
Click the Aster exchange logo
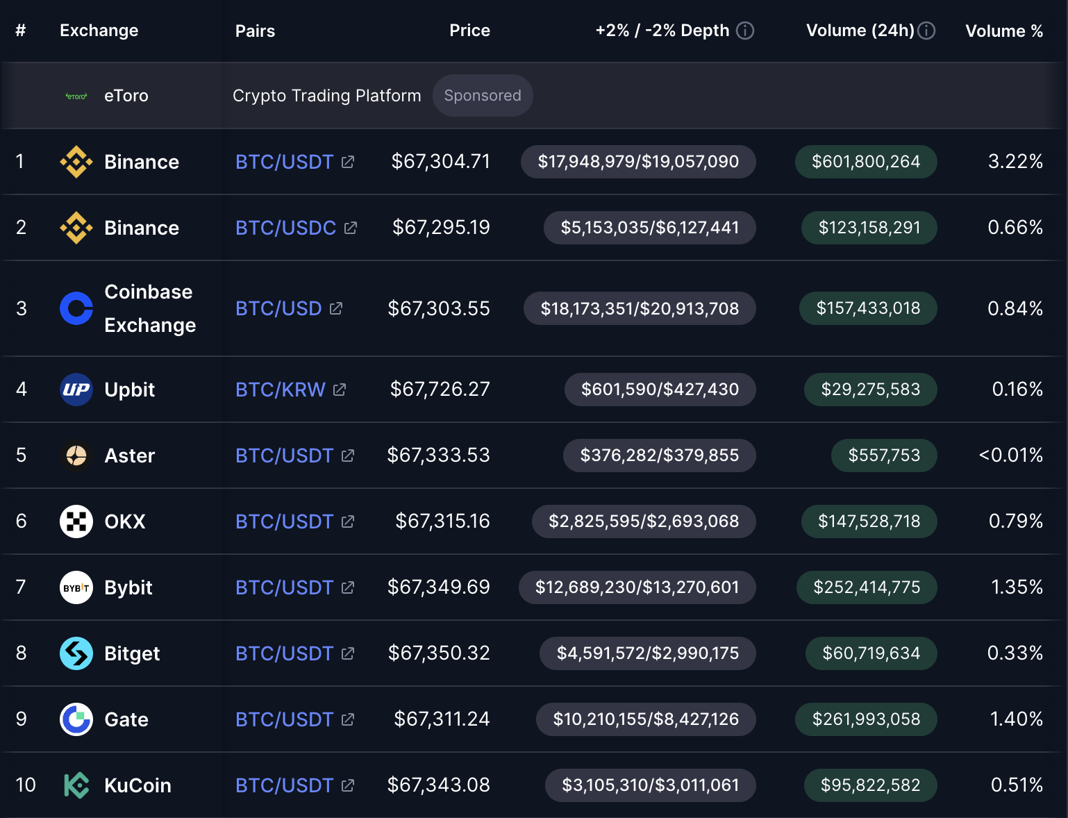pyautogui.click(x=76, y=456)
